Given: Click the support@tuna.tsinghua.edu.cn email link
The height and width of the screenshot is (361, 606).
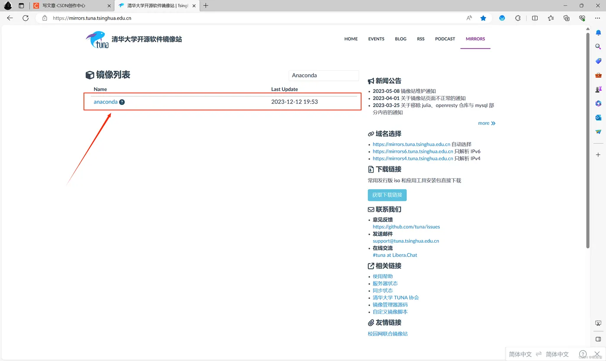Looking at the screenshot, I should pos(406,241).
